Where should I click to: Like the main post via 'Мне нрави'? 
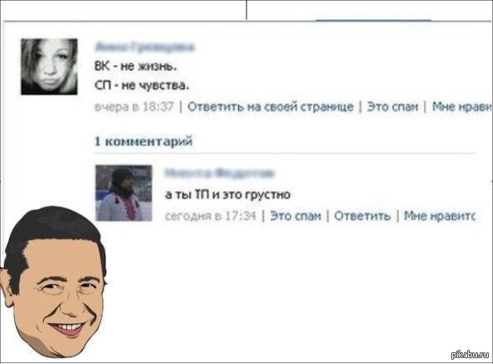click(x=462, y=107)
